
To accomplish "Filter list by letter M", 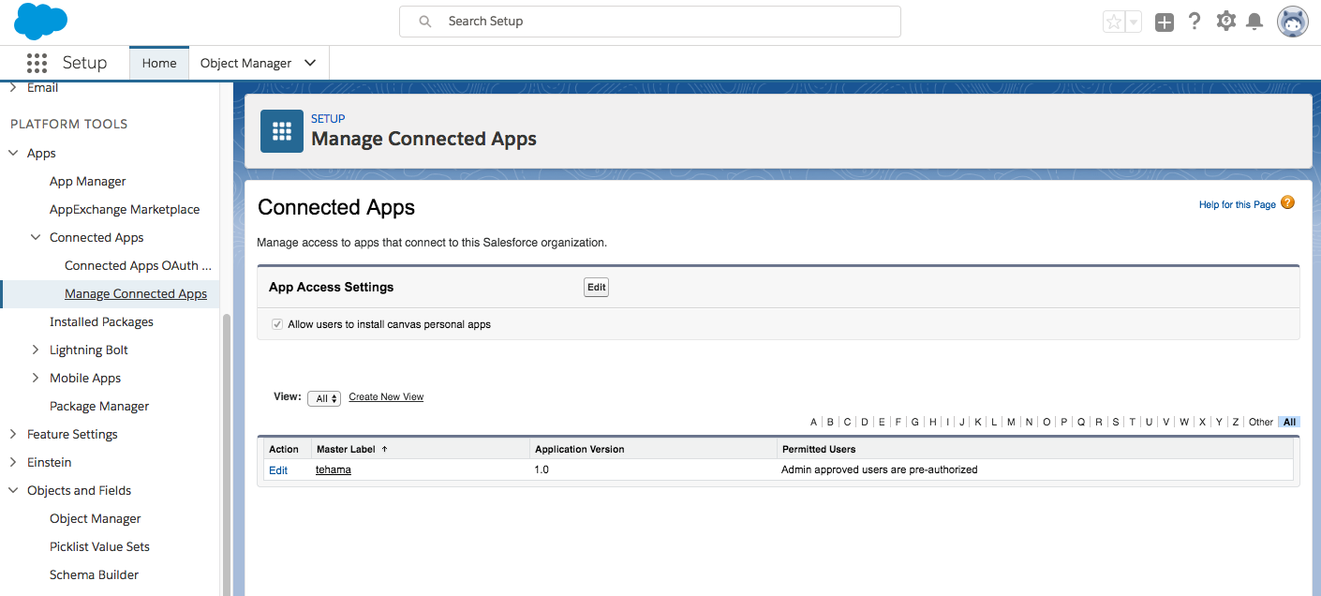I will 1011,423.
